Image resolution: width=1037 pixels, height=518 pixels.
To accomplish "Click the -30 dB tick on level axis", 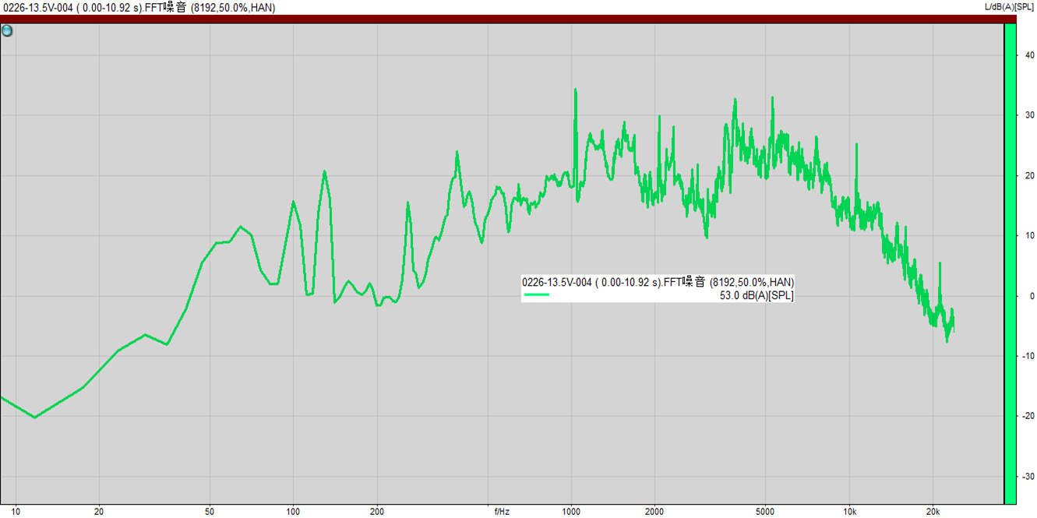I will tap(1028, 476).
